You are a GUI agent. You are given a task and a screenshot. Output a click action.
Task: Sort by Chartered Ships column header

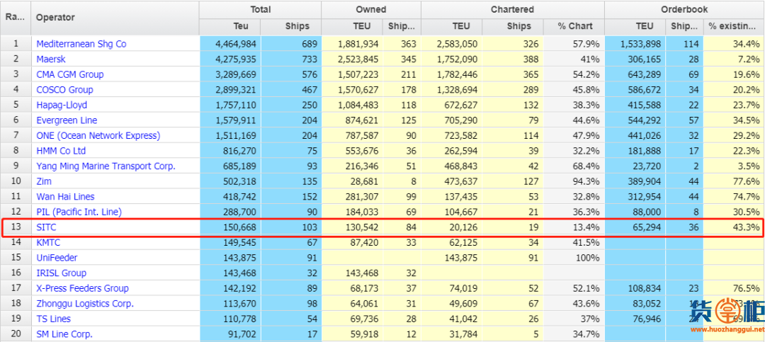pyautogui.click(x=513, y=26)
